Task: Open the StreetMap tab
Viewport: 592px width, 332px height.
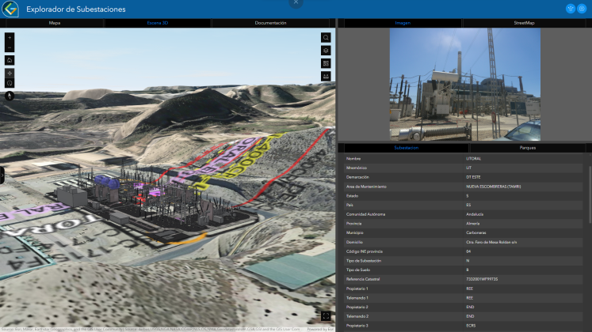Action: 525,24
